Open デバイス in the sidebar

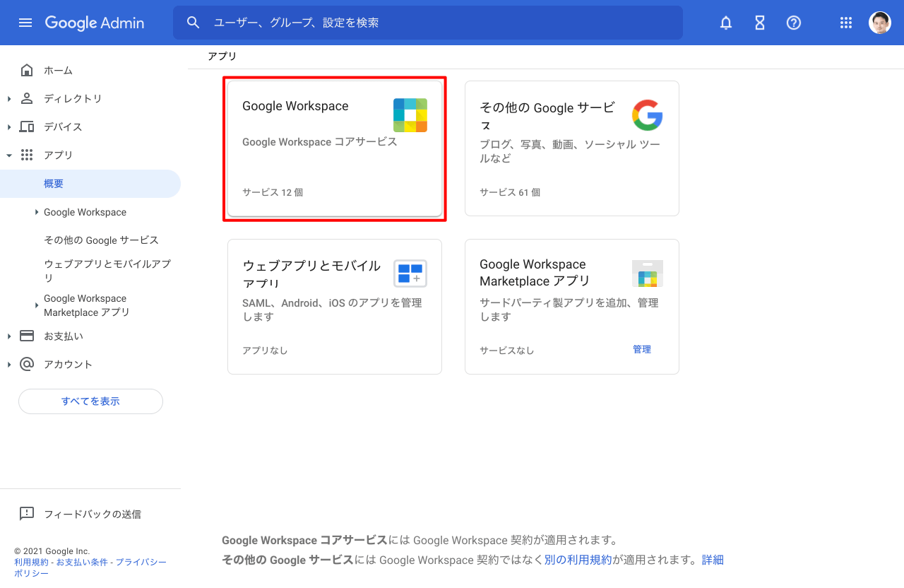[63, 127]
